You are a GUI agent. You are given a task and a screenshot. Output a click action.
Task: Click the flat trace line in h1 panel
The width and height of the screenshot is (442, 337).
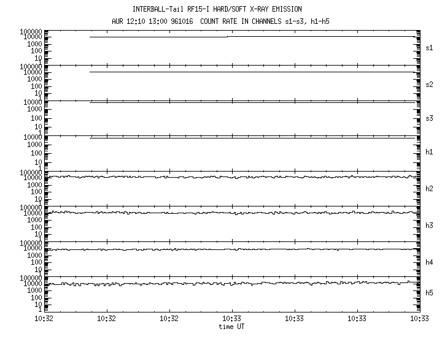pyautogui.click(x=246, y=138)
